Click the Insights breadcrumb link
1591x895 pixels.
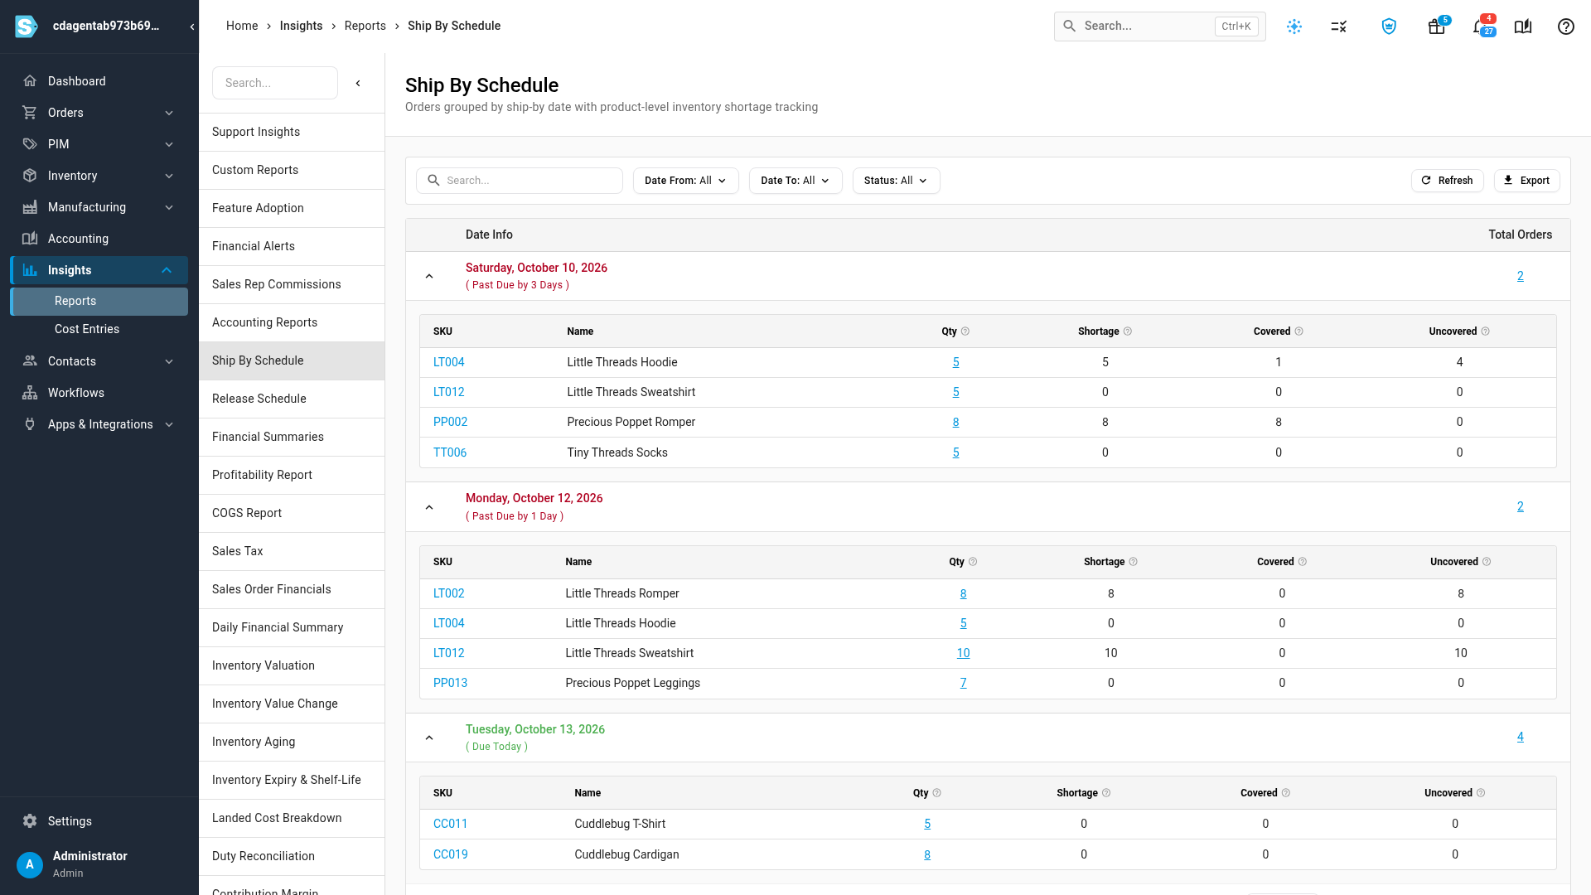click(x=301, y=26)
